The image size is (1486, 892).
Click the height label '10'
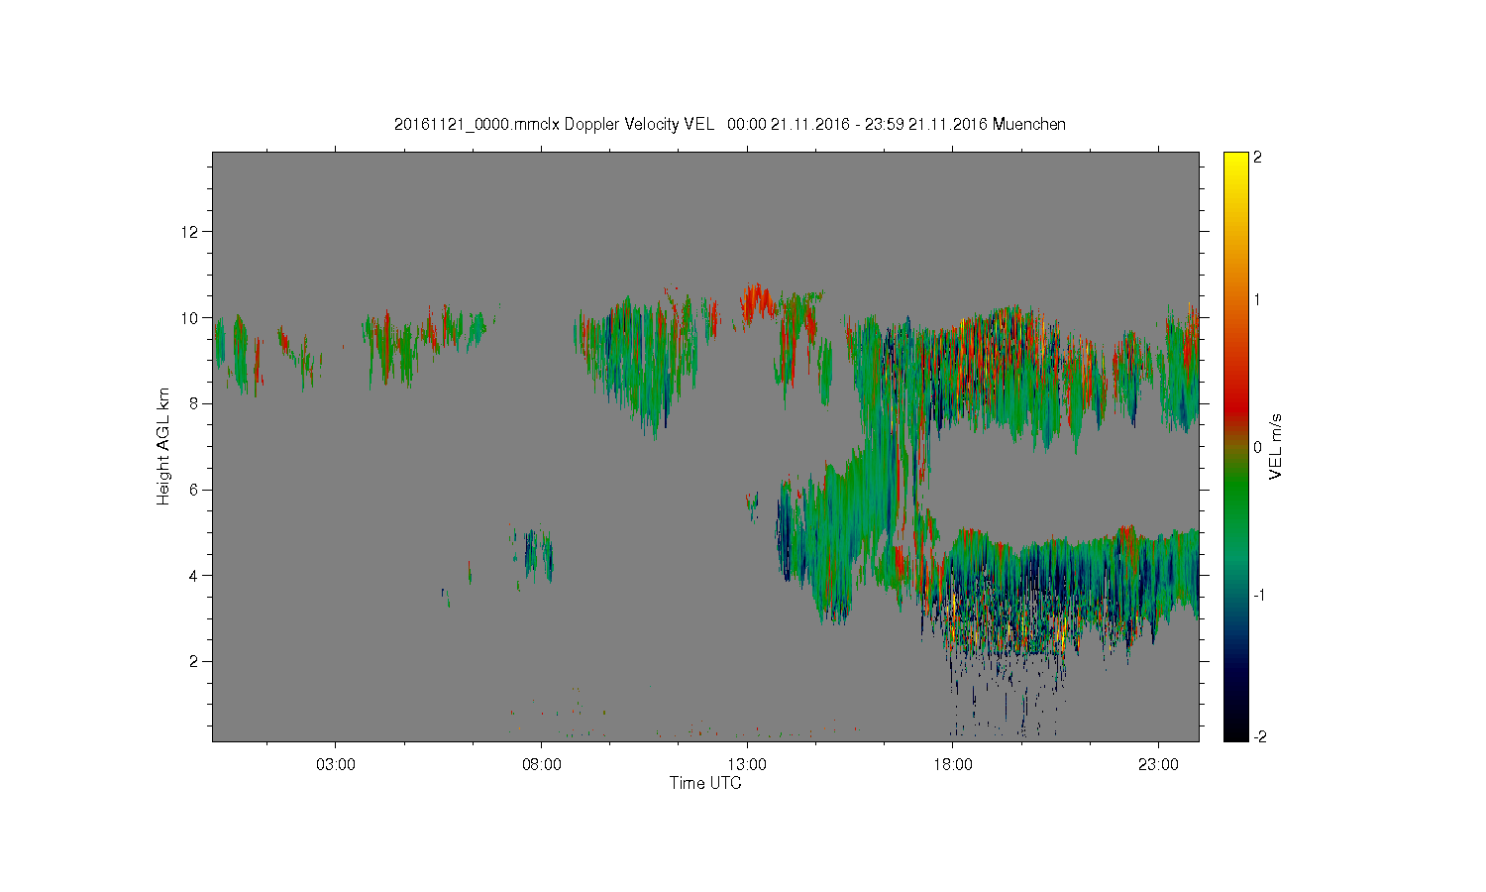[190, 318]
